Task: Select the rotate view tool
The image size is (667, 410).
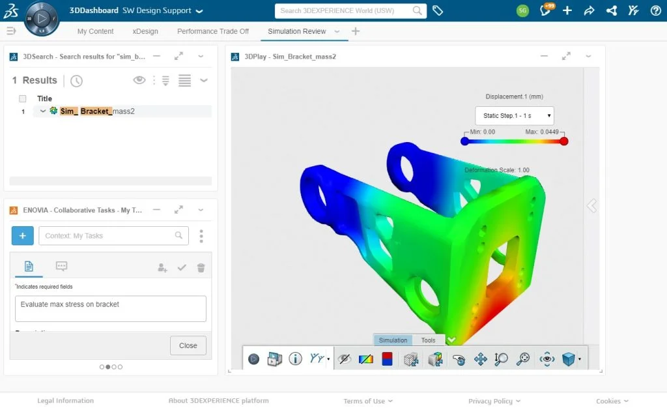Action: 459,360
